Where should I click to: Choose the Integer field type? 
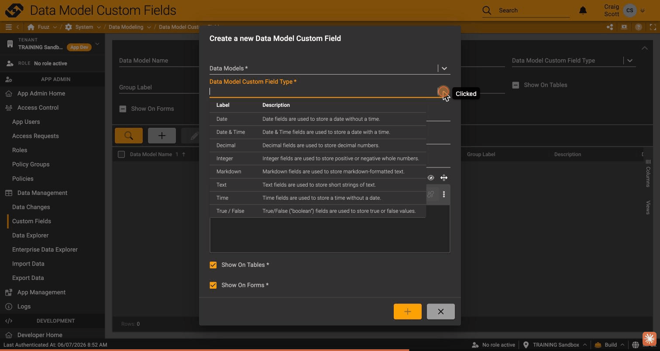318,158
